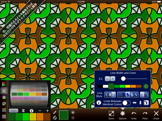
Task: Increase line width with plus button
Action: 113,79
